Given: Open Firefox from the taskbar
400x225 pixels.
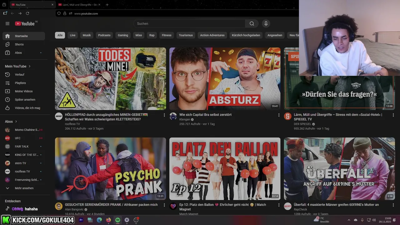Looking at the screenshot, I should (108, 220).
